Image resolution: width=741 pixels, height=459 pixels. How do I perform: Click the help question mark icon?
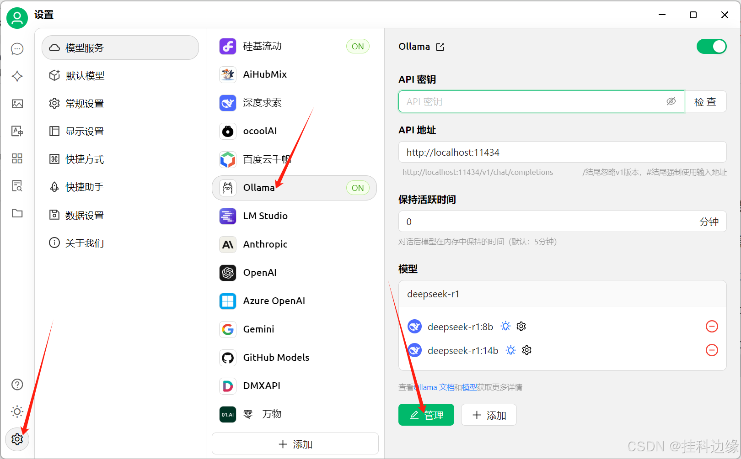(x=17, y=385)
